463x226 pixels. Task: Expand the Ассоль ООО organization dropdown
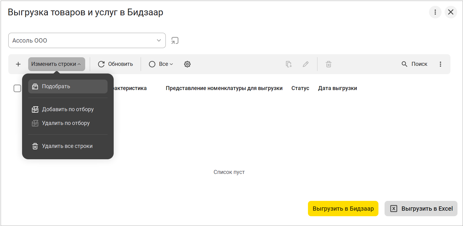[x=159, y=41]
